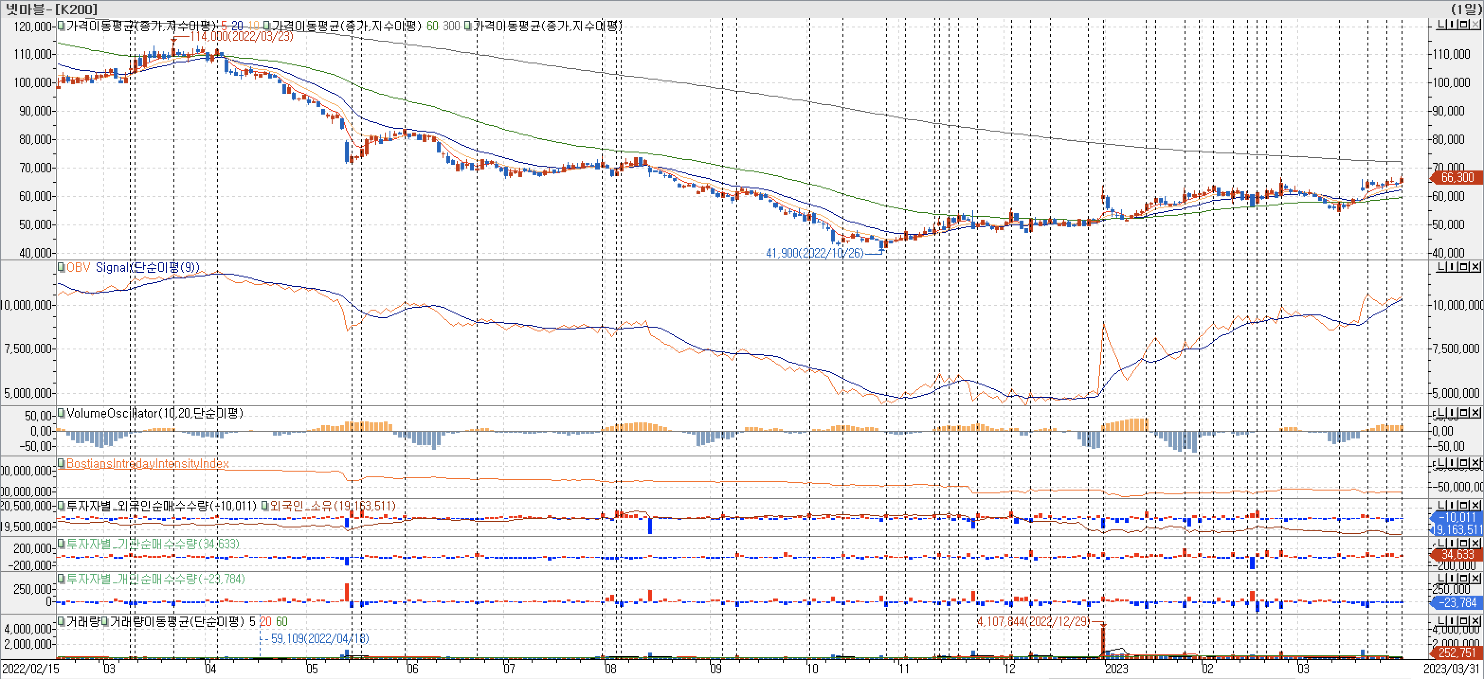1484x679 pixels.
Task: Click the BostiansIntradayIntensityIndex indicator label
Action: point(147,464)
